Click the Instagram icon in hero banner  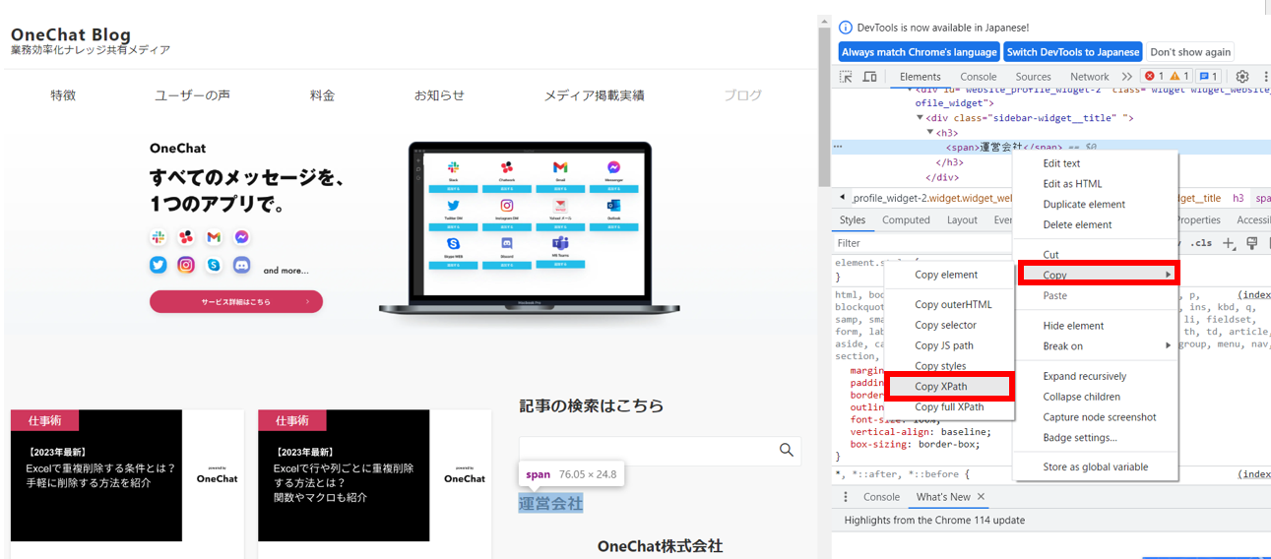[186, 265]
